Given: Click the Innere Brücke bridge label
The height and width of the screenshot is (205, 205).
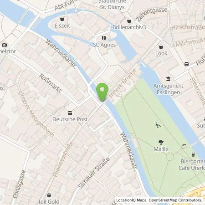Looking at the screenshot, I should coord(123,83).
